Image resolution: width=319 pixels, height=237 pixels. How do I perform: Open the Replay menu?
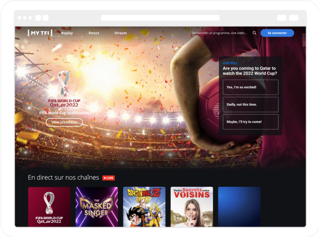pos(67,33)
